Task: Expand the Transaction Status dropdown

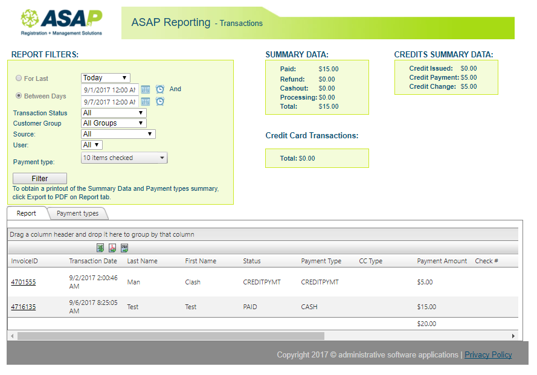Action: tap(114, 113)
